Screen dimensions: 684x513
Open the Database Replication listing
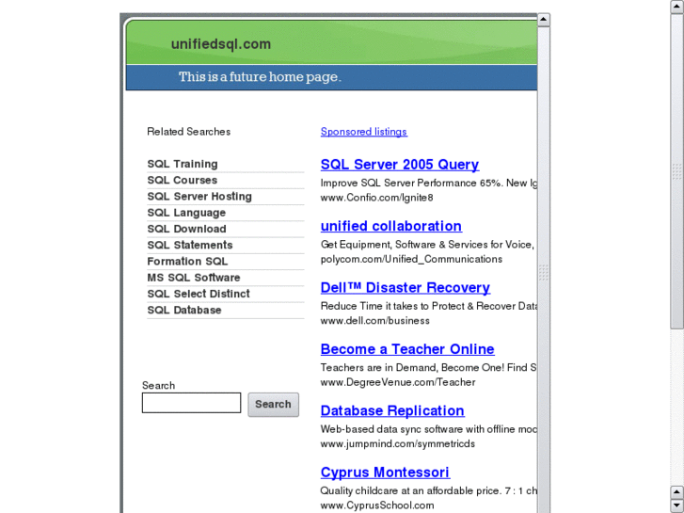tap(392, 410)
